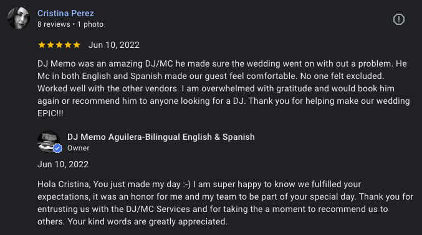Click the "1 photo" text
This screenshot has width=422, height=235.
90,24
